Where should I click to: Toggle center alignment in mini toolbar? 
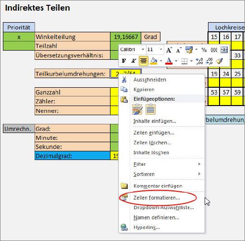tap(143, 61)
